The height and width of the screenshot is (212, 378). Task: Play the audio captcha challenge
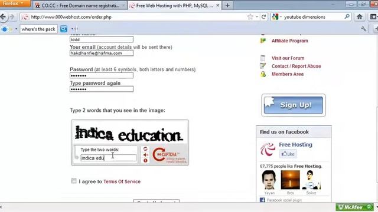tap(145, 155)
